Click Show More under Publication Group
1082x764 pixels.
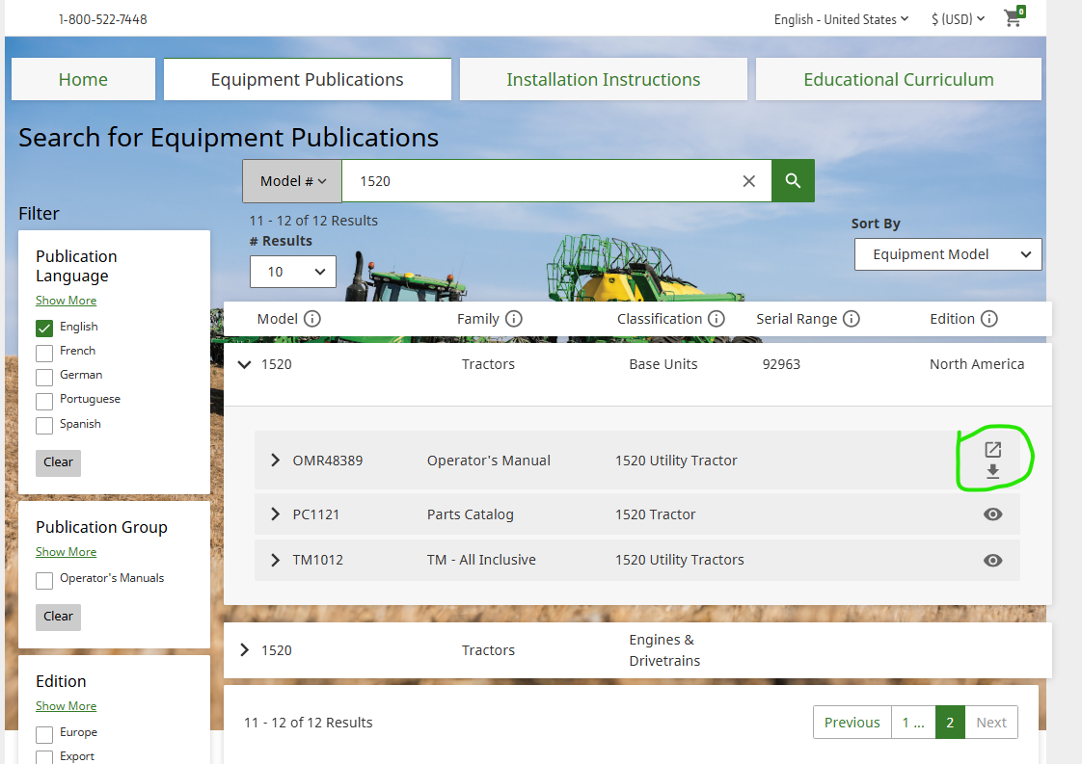pyautogui.click(x=66, y=552)
